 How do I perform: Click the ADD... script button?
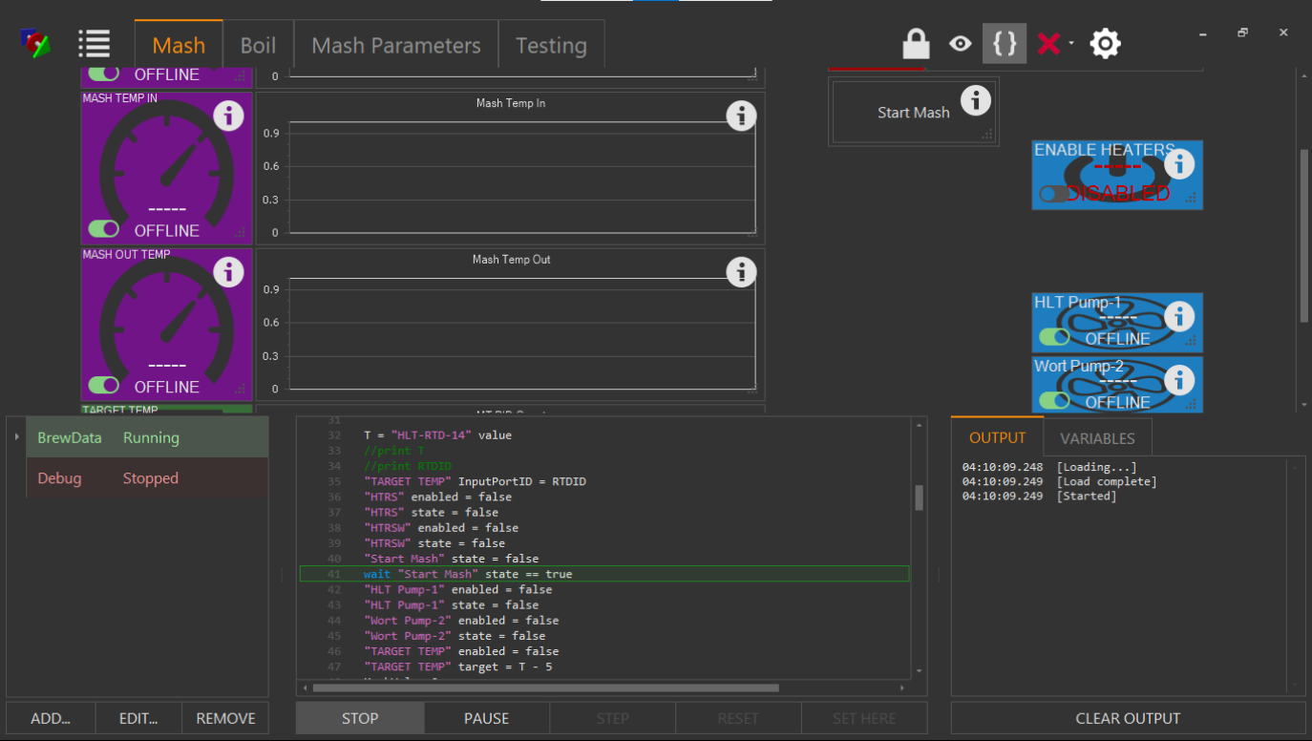pos(51,718)
